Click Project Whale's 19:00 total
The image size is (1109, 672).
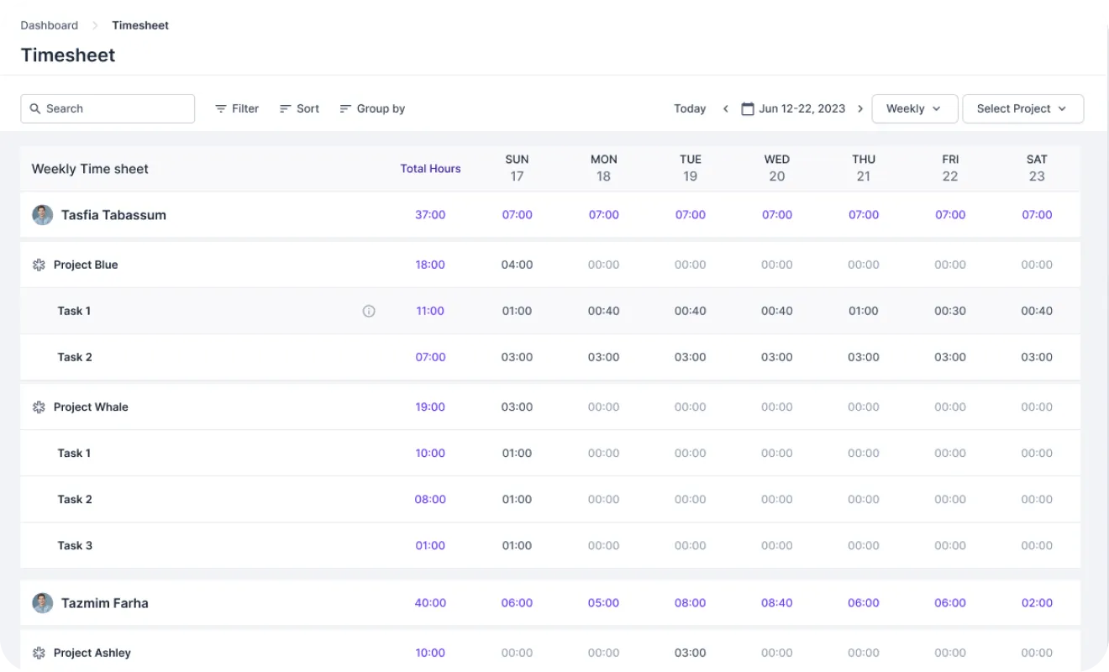pos(430,407)
